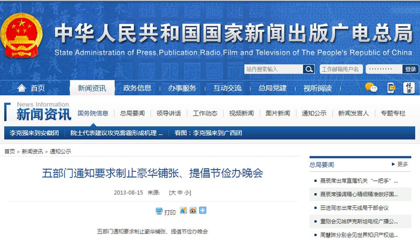Open the mobile mail icon in the navigation bar
This screenshot has width=420, height=240.
pyautogui.click(x=391, y=88)
